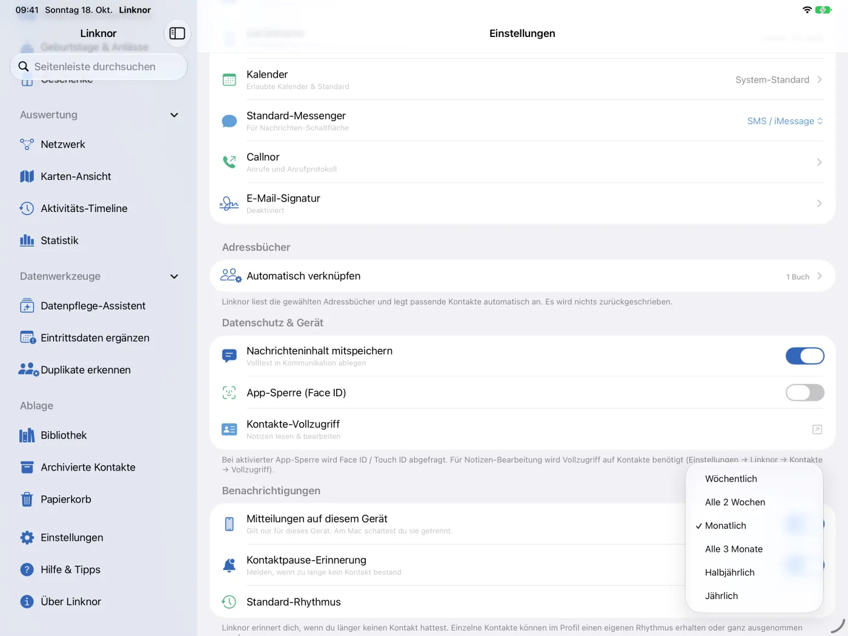Open Netzwerk view in sidebar

[x=98, y=144]
